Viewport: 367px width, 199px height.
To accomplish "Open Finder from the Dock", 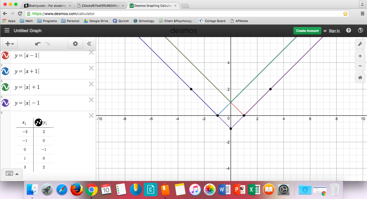I will (32, 190).
